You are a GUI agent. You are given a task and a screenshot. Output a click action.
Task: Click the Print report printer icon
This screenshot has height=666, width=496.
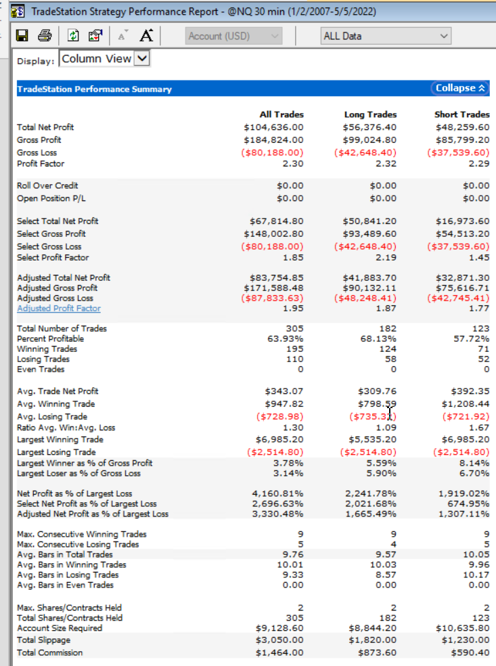(x=45, y=36)
